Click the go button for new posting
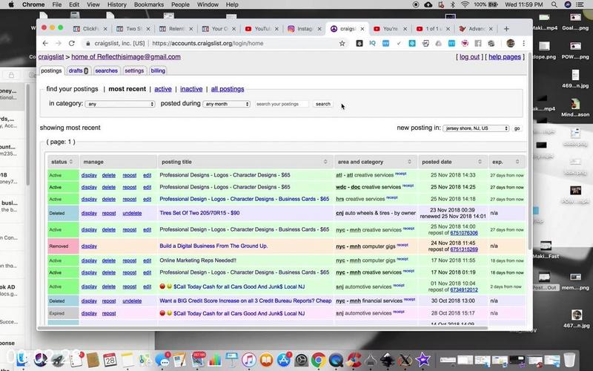 [x=517, y=128]
